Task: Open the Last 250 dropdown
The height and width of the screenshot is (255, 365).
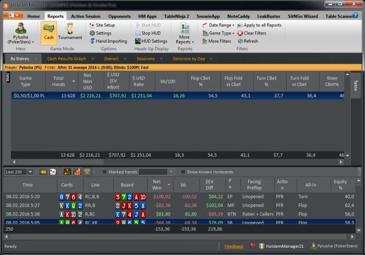Action: click(19, 172)
